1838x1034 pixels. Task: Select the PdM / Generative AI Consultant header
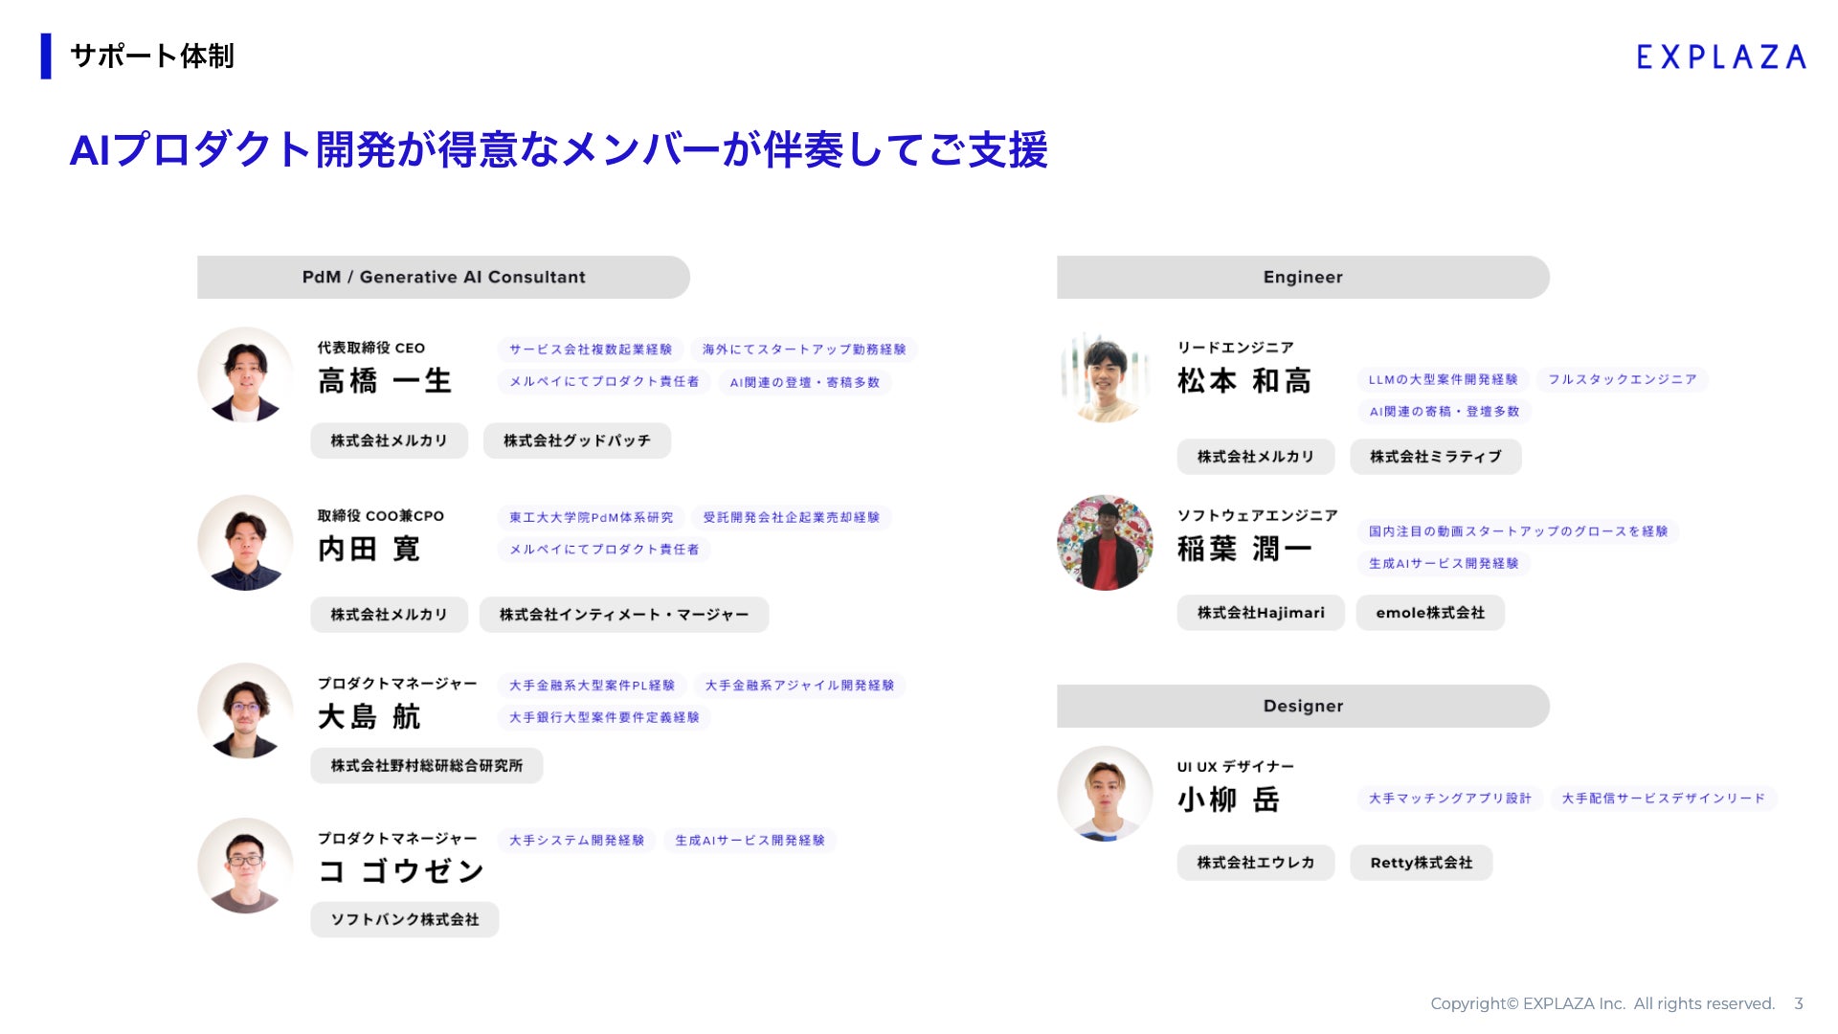(443, 277)
